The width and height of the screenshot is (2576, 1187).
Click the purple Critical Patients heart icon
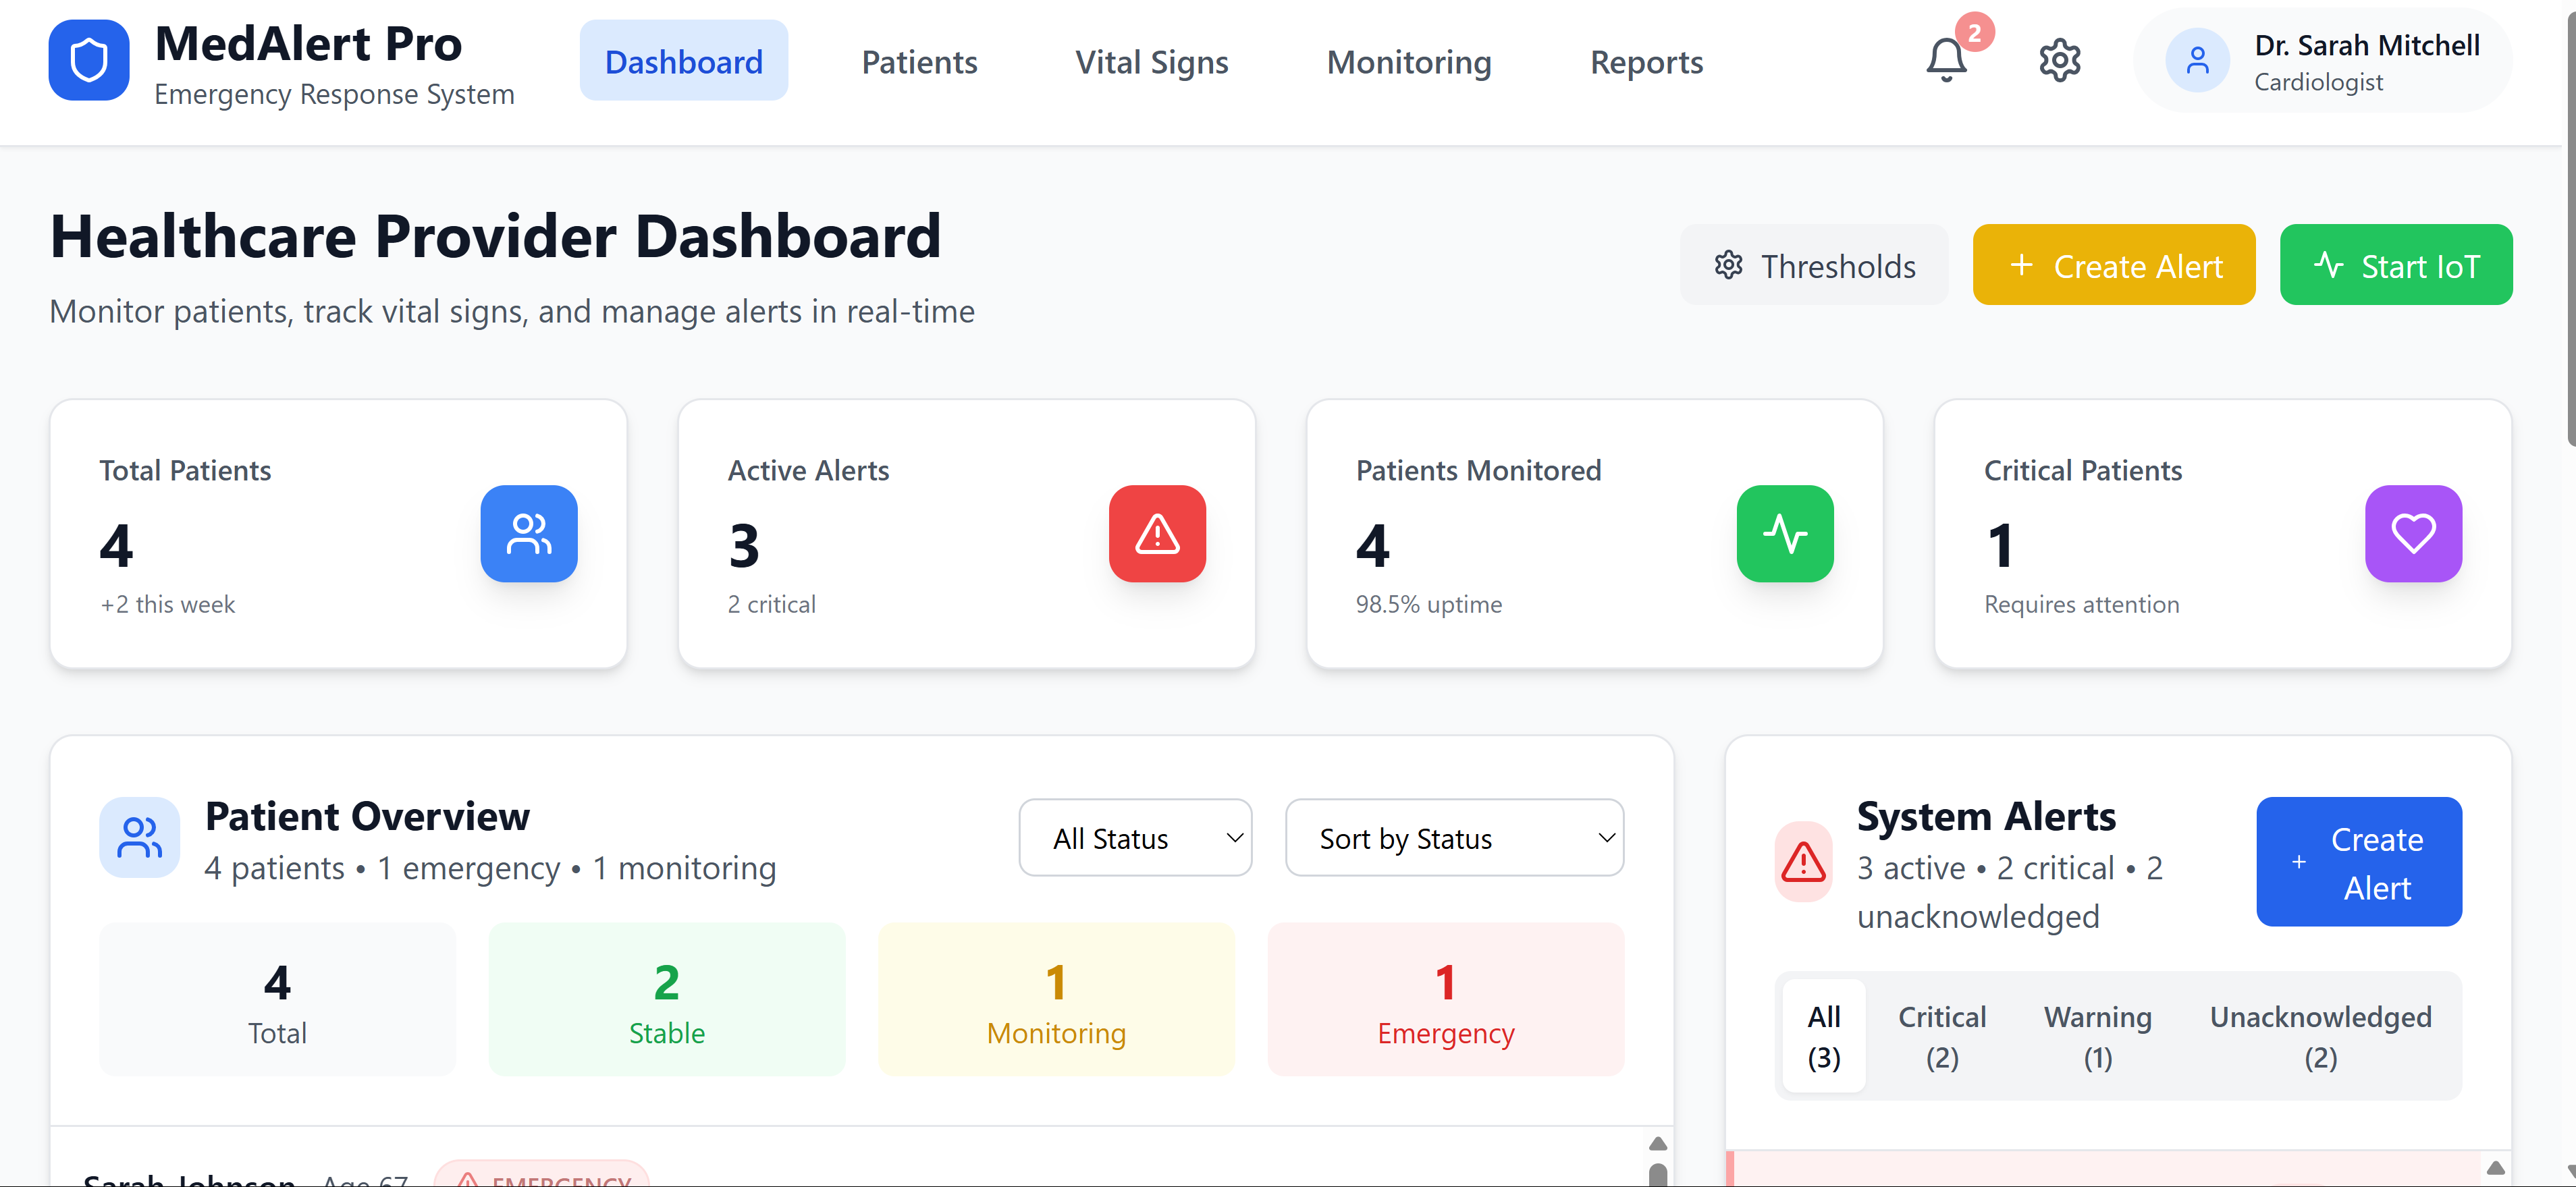tap(2413, 534)
